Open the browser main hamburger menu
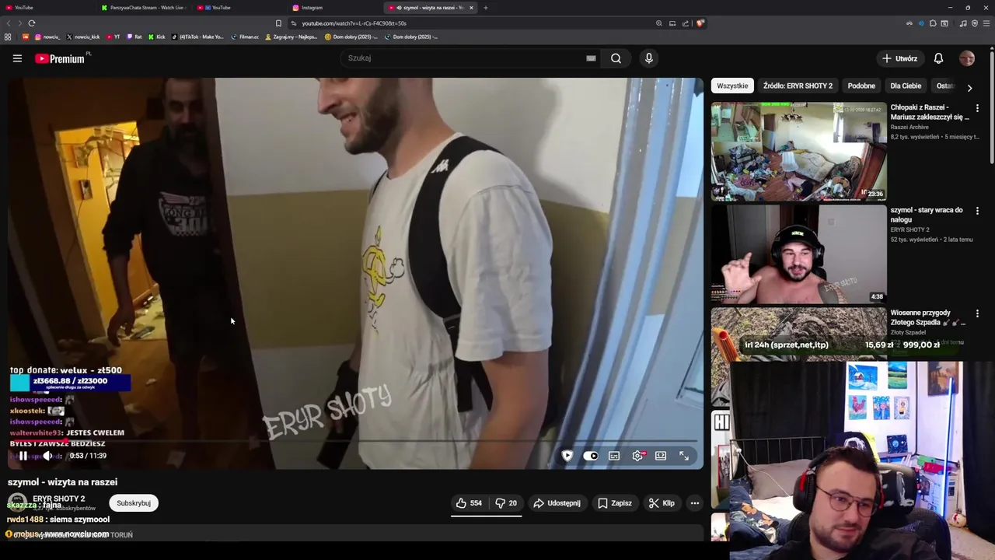This screenshot has width=995, height=560. tap(986, 23)
